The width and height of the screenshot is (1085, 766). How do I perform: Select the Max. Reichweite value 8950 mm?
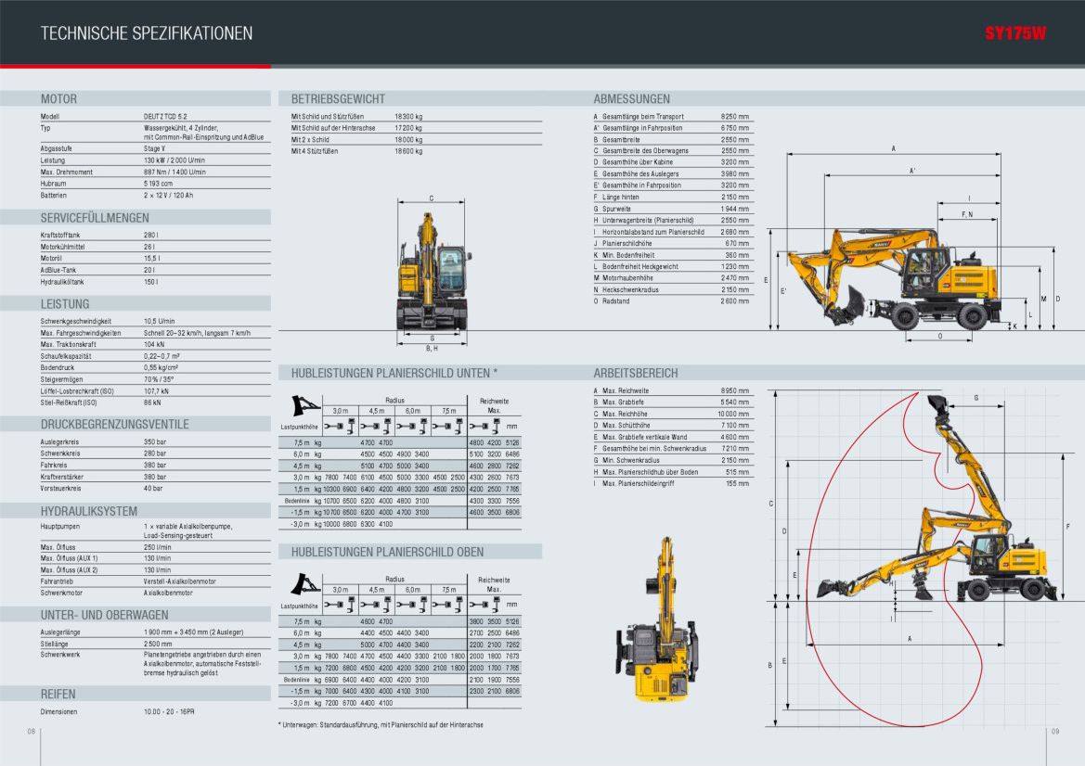click(x=735, y=390)
